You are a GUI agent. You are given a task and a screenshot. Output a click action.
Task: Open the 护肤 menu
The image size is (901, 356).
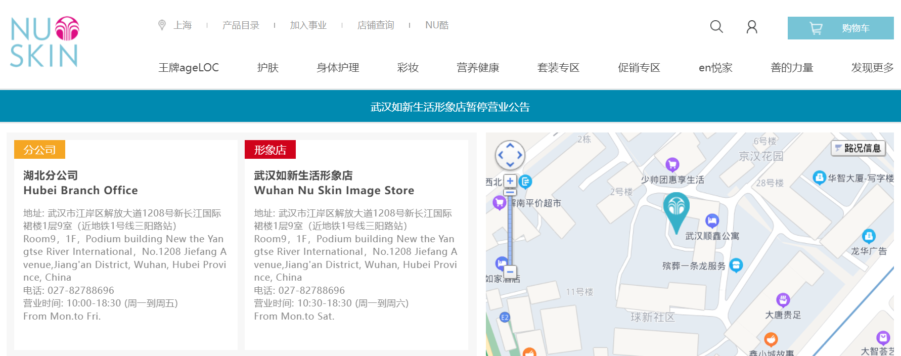pos(268,68)
